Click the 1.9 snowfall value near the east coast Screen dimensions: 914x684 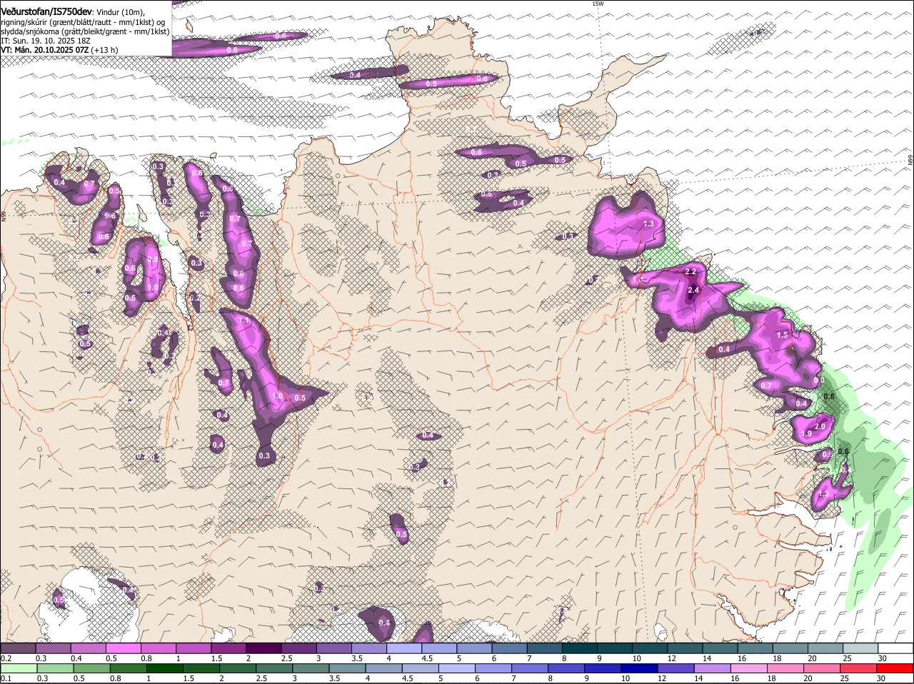[807, 433]
